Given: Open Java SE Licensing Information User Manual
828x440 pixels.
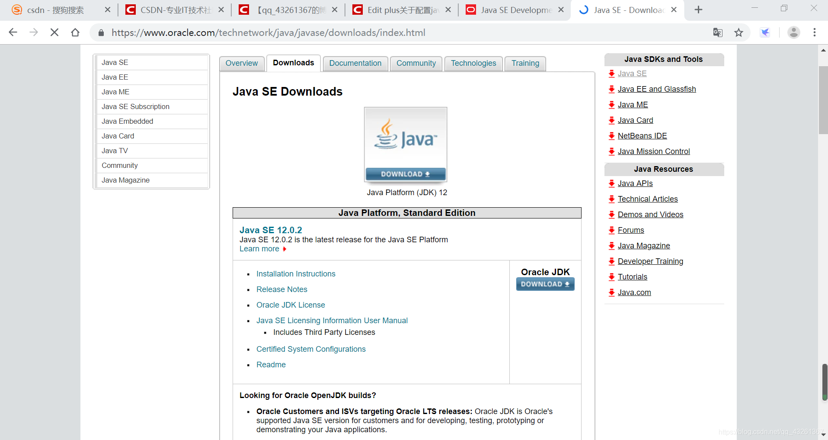Looking at the screenshot, I should (x=332, y=321).
